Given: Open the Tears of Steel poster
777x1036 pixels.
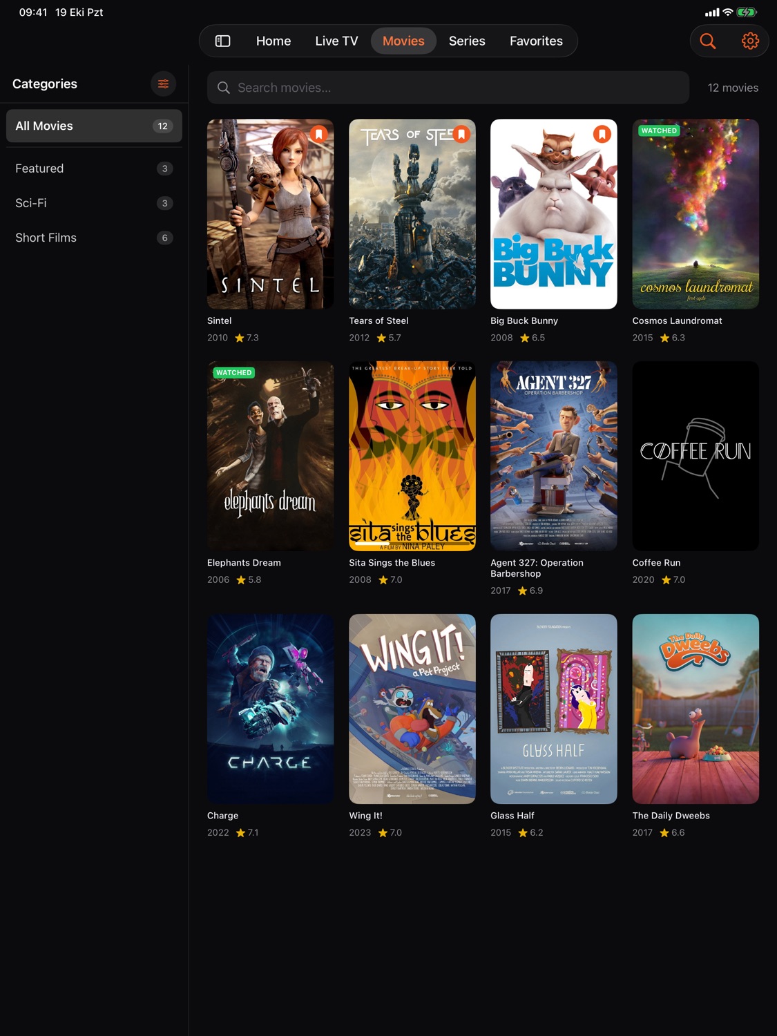Looking at the screenshot, I should point(412,214).
